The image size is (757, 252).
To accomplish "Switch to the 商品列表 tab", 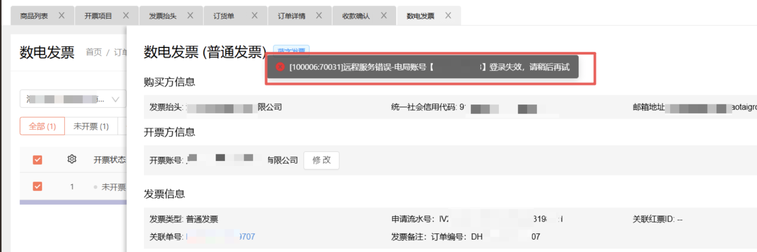I will coord(34,16).
